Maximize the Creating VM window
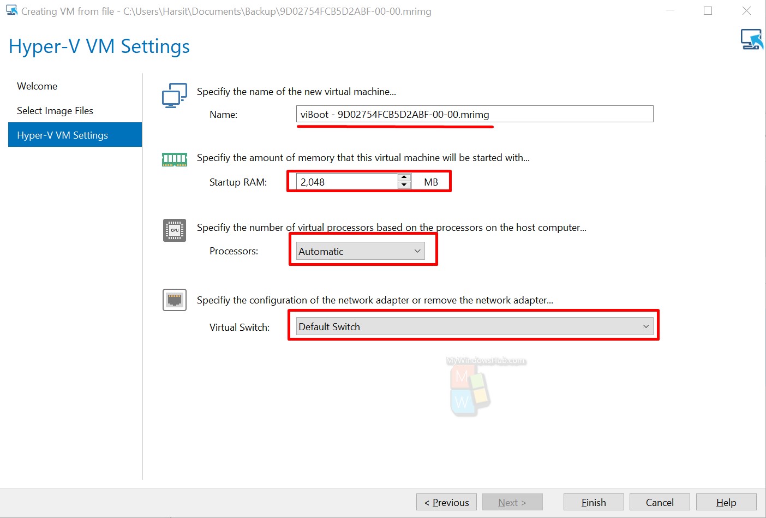 tap(708, 10)
